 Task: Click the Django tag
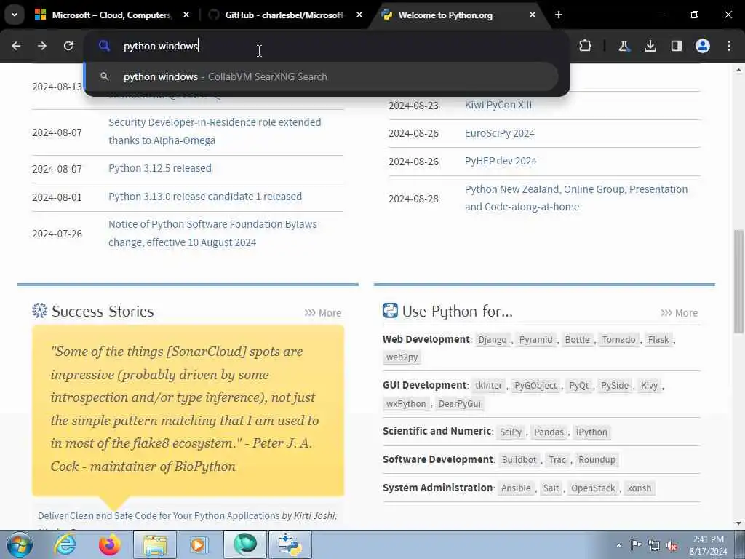point(493,340)
